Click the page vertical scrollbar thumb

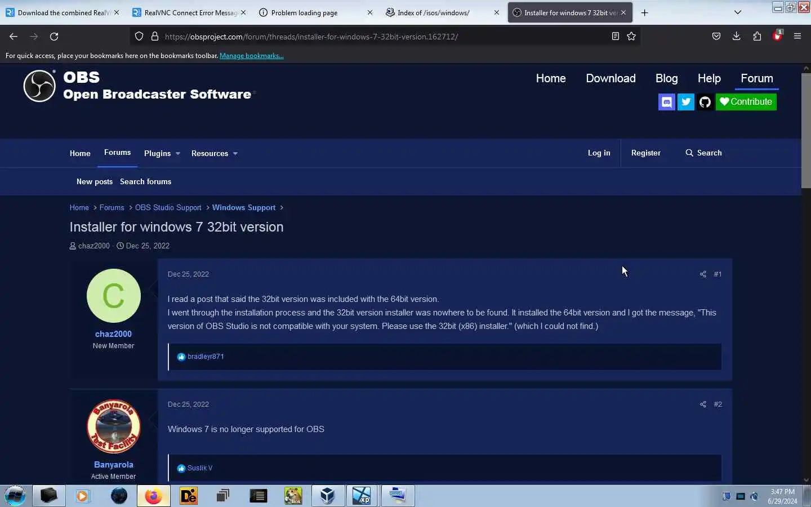[806, 131]
